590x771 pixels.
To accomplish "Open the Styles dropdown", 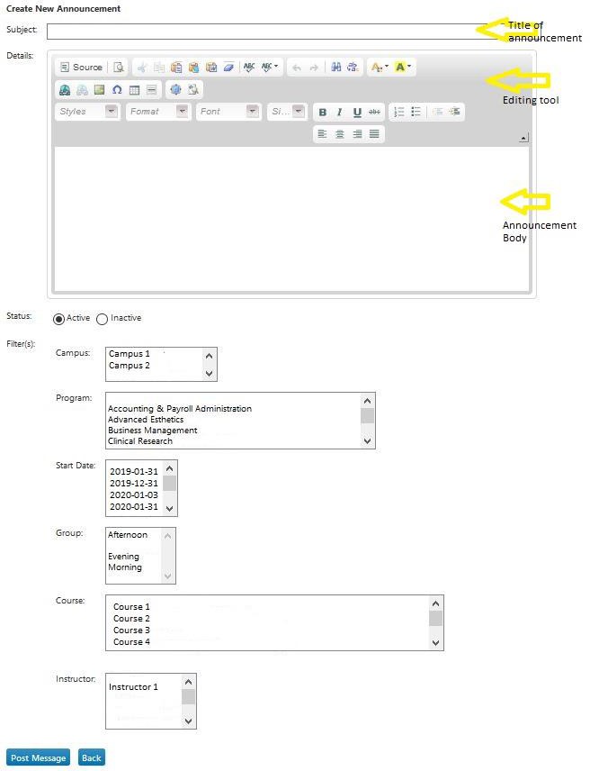I will 87,112.
